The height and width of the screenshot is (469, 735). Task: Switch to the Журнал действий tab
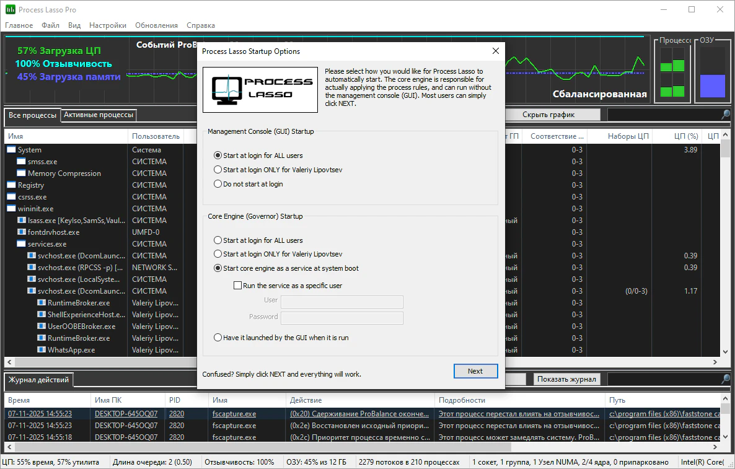pyautogui.click(x=38, y=380)
